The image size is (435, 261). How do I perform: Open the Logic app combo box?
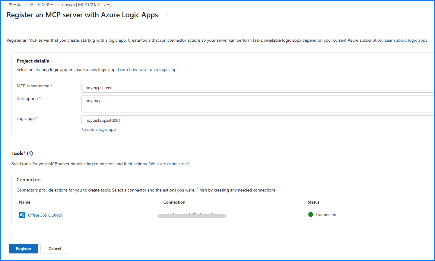(x=258, y=120)
